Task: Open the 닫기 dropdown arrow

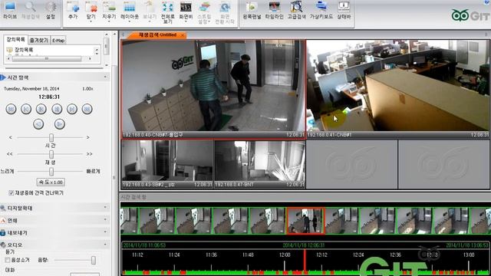Action: [91, 22]
